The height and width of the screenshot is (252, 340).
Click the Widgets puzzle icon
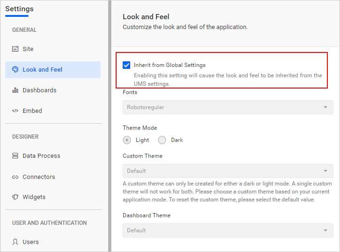tap(15, 197)
